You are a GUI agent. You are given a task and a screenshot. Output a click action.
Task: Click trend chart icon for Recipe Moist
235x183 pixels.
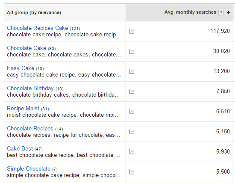point(132,112)
